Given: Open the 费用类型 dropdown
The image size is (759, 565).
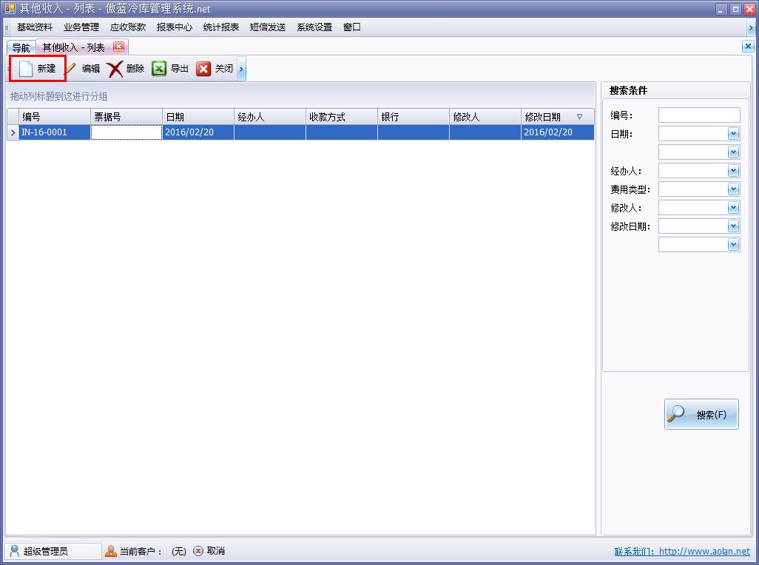Looking at the screenshot, I should [732, 189].
